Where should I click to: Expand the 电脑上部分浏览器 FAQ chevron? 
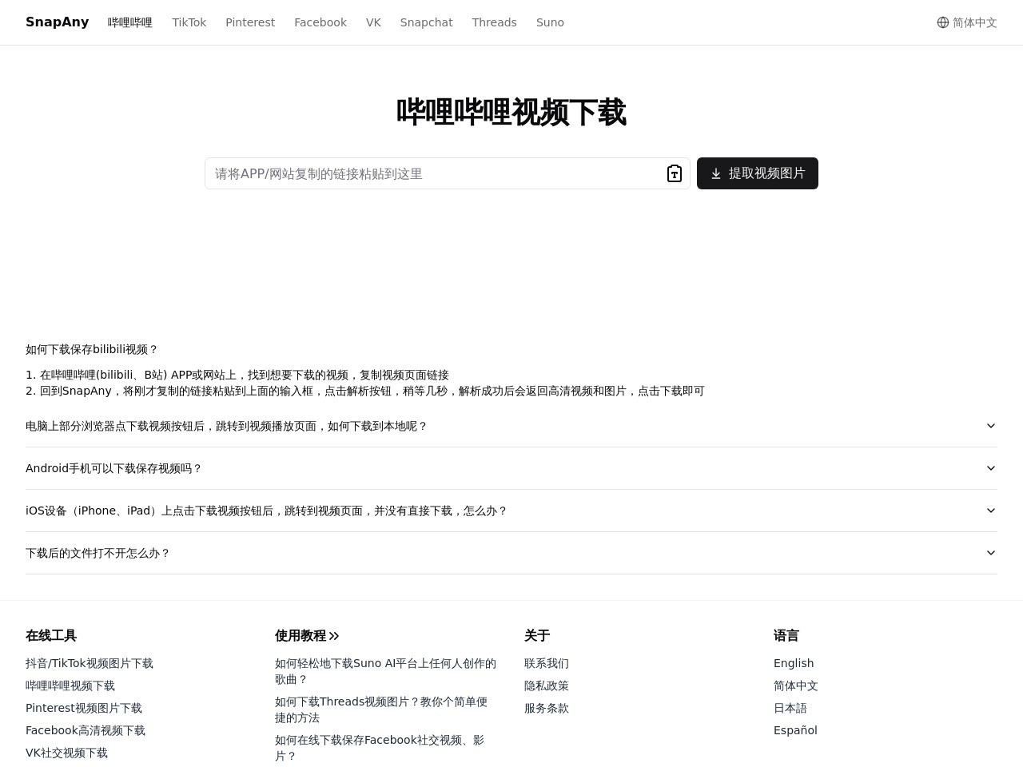coord(991,426)
